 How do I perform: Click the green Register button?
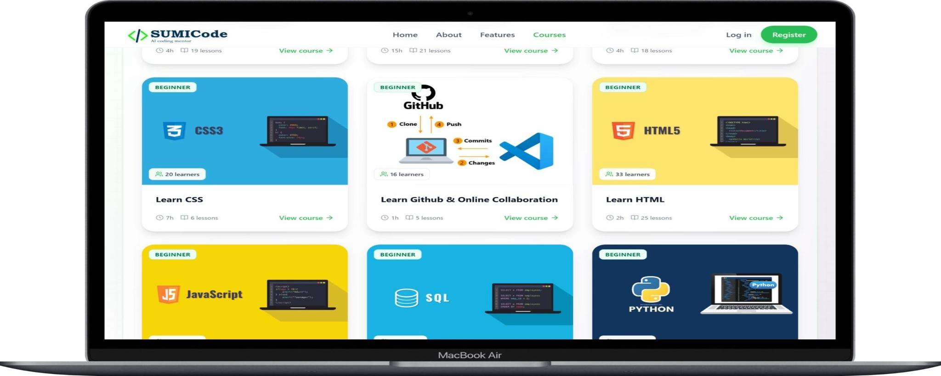click(788, 35)
